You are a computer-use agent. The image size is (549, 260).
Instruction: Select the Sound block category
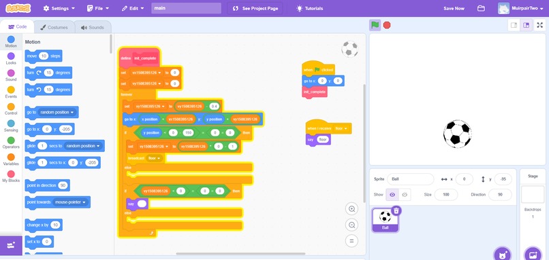pos(11,75)
